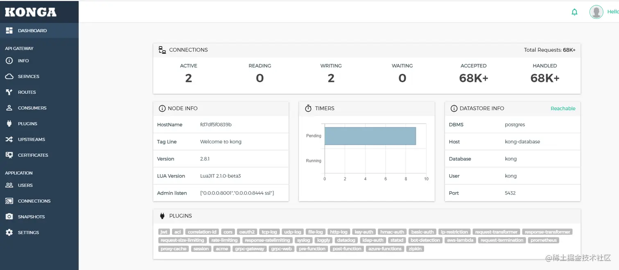Viewport: 619px width, 270px height.
Task: Click the ip-restriction plugin tag
Action: pos(454,232)
